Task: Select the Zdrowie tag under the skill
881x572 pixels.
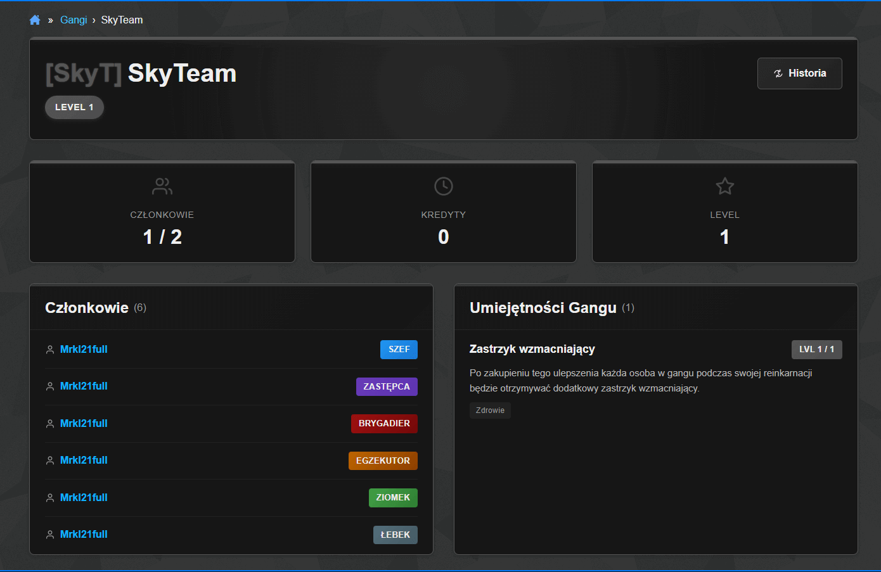Action: click(x=490, y=410)
